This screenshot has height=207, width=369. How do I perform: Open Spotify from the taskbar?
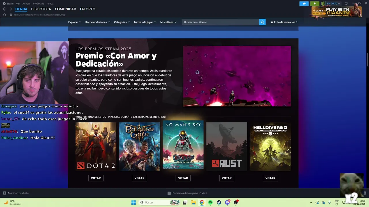210,202
